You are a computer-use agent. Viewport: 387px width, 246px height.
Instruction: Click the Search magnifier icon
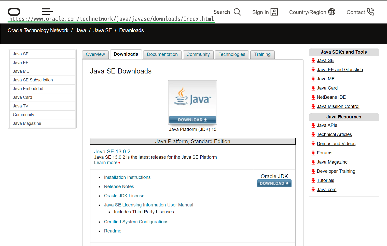pos(237,12)
